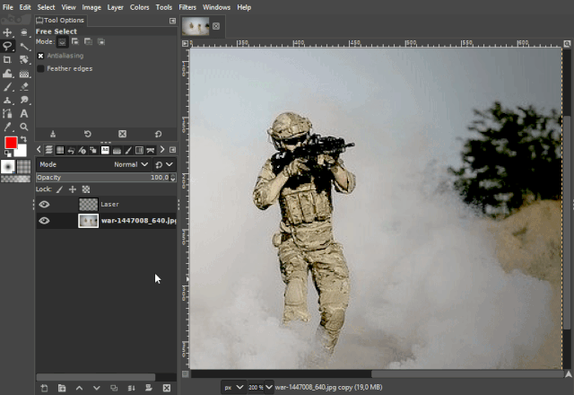
Task: Select the Clone stamp tool
Action: coord(7,100)
